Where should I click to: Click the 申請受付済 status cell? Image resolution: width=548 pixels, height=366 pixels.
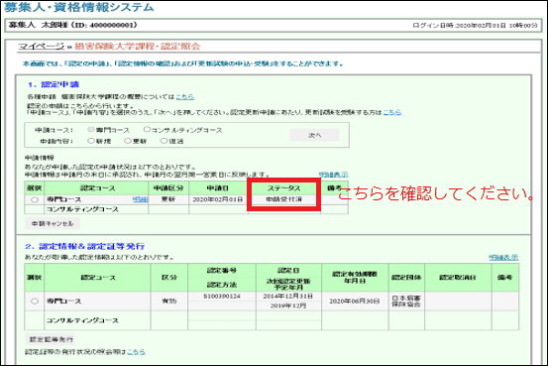[x=283, y=199]
